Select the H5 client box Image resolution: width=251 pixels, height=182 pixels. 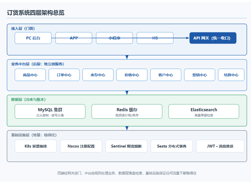click(155, 38)
